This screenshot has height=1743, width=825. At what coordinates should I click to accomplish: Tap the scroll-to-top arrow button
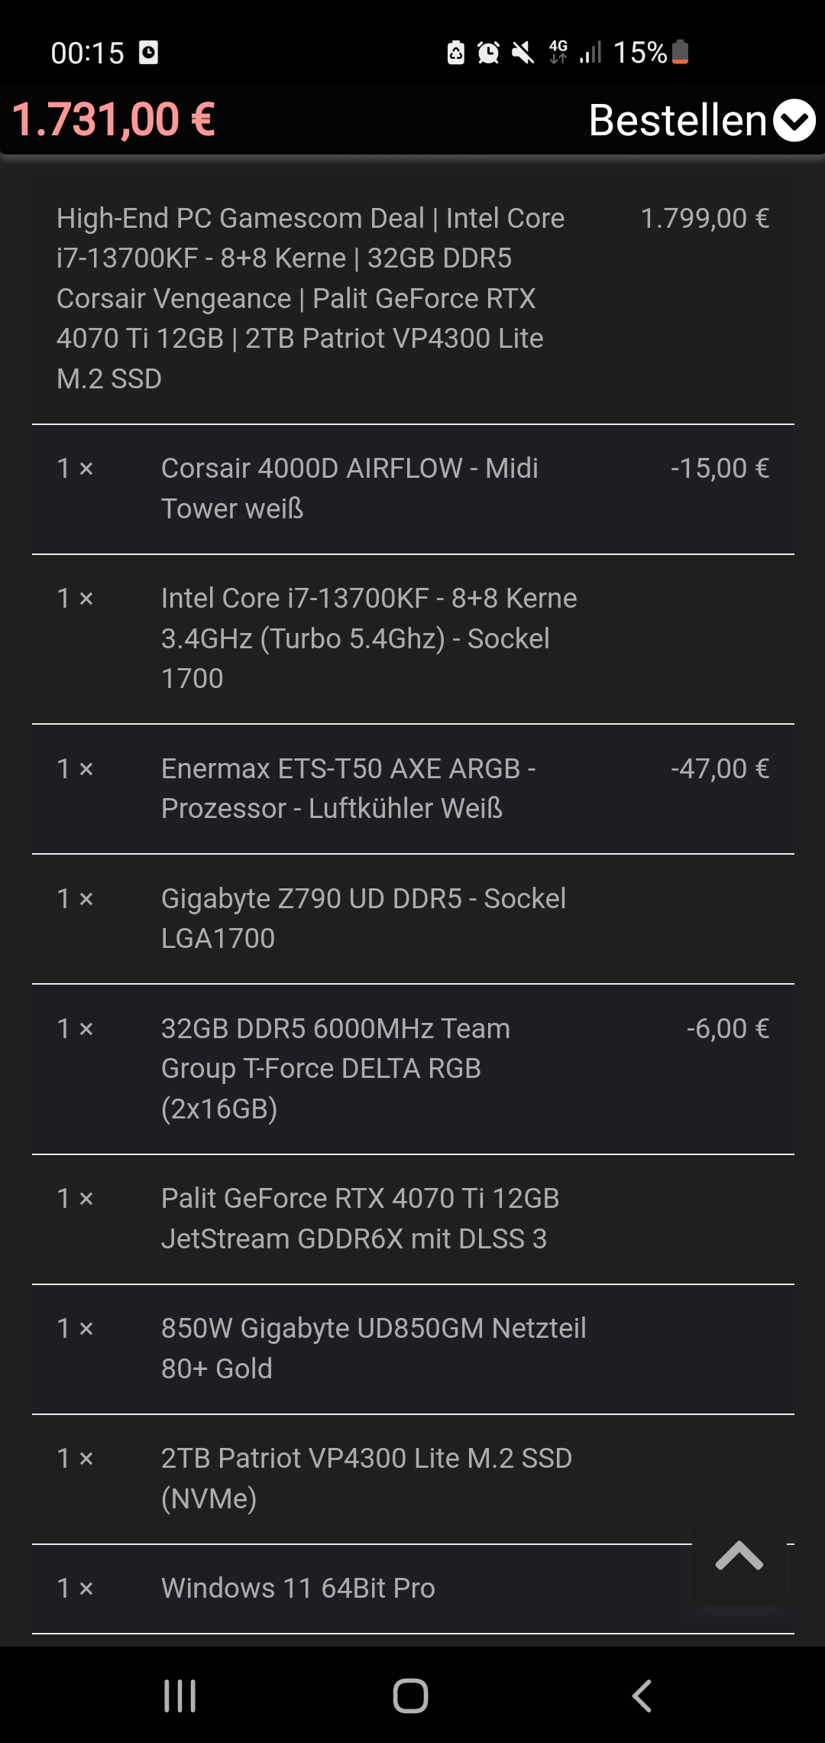(739, 1556)
